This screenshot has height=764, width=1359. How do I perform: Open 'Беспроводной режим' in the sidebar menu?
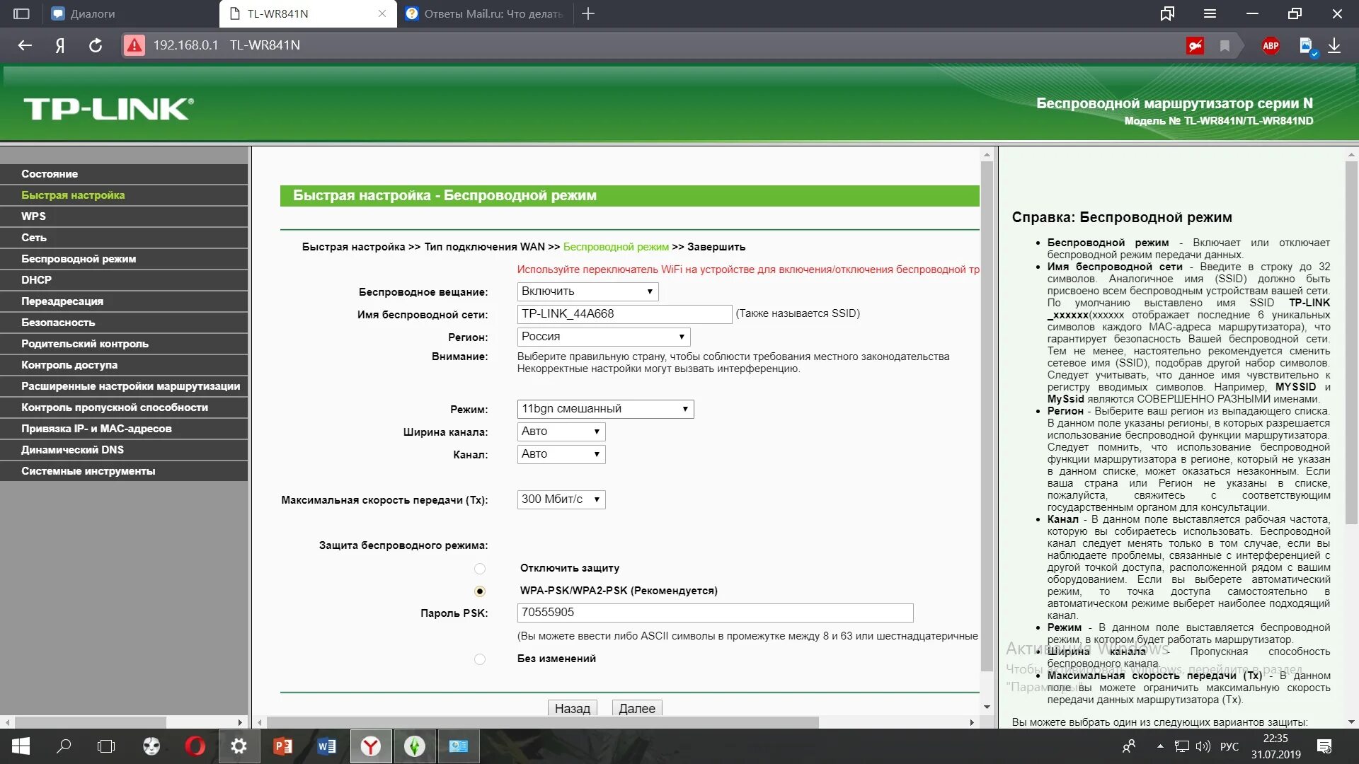(x=79, y=259)
